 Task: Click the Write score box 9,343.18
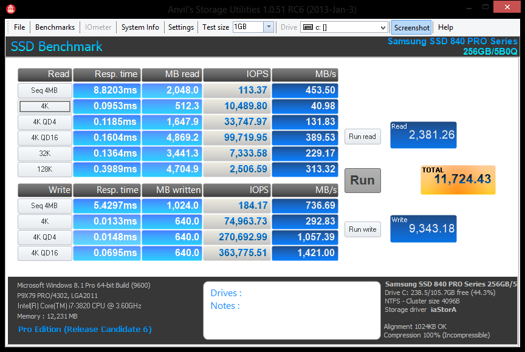pyautogui.click(x=423, y=229)
